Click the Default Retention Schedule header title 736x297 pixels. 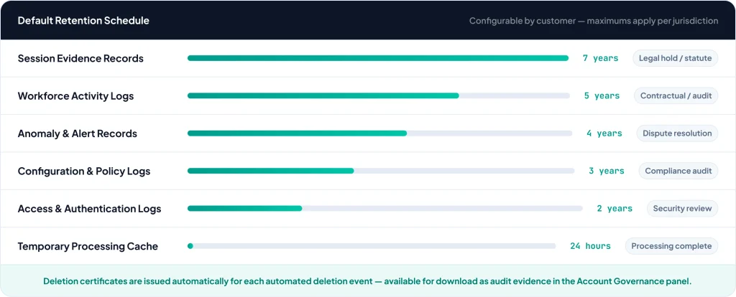[x=83, y=21]
